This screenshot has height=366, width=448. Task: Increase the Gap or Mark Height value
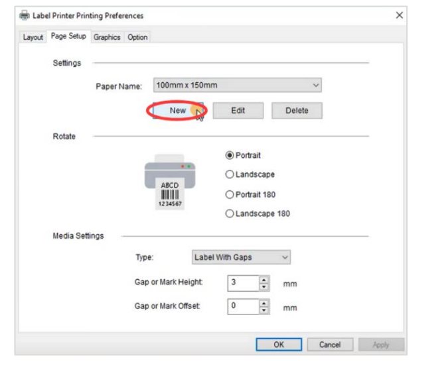(264, 280)
